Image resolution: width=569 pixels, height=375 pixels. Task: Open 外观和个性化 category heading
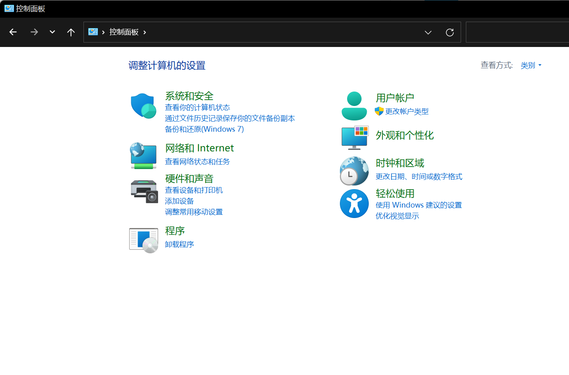click(x=405, y=135)
